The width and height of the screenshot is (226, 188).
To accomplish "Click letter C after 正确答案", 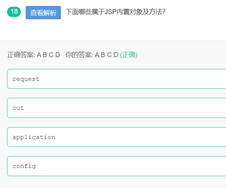I will 51,55.
